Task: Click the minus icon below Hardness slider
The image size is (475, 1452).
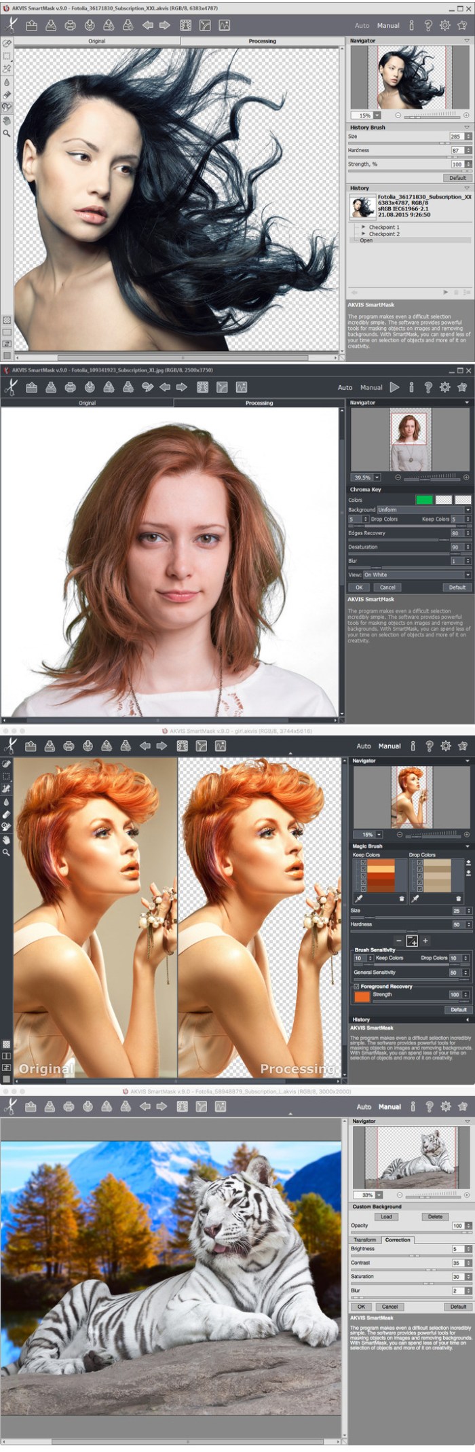Action: 398,941
